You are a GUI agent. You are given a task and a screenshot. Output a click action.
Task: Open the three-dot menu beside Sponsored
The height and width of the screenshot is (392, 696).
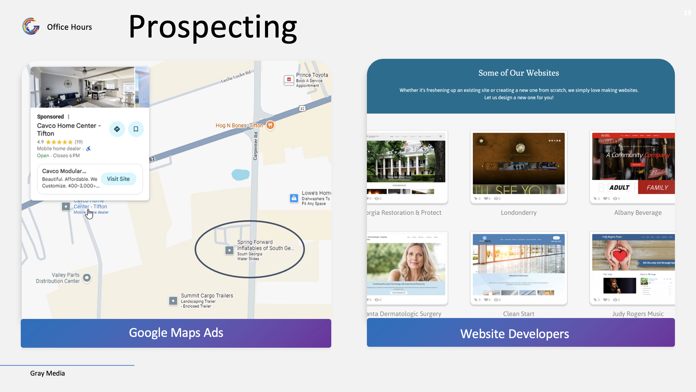[x=68, y=117]
